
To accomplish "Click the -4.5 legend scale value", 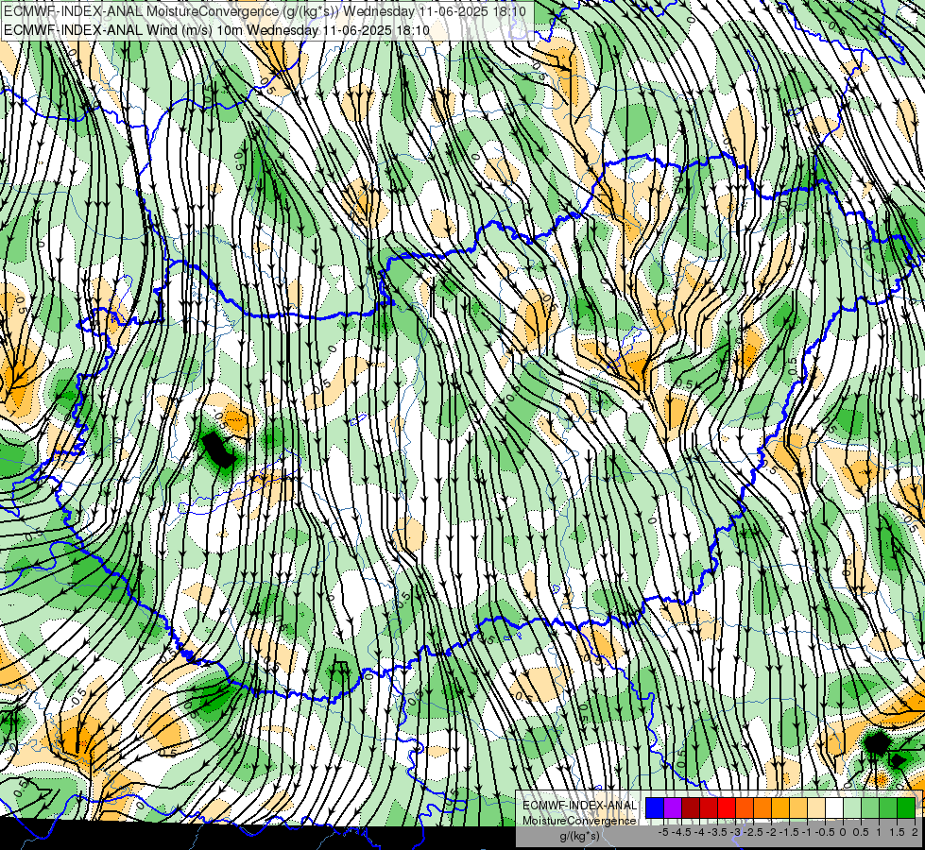I will point(682,832).
